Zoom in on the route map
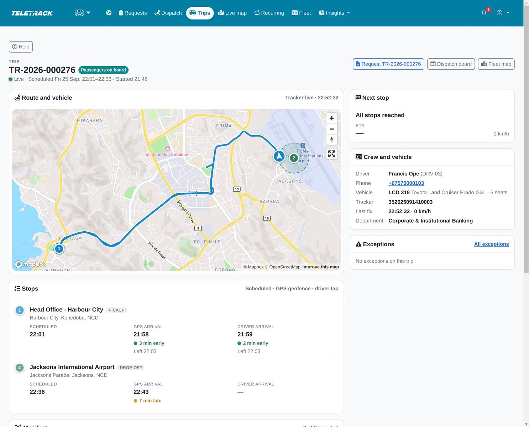Image resolution: width=529 pixels, height=427 pixels. coord(331,118)
